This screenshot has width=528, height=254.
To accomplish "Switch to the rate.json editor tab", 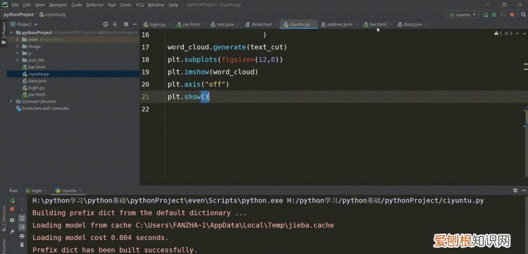I will [x=225, y=25].
